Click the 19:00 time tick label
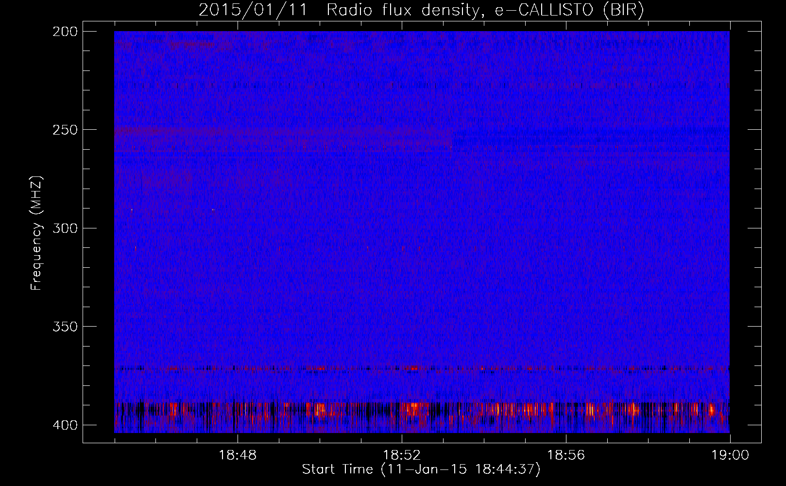This screenshot has height=486, width=786. coord(730,455)
